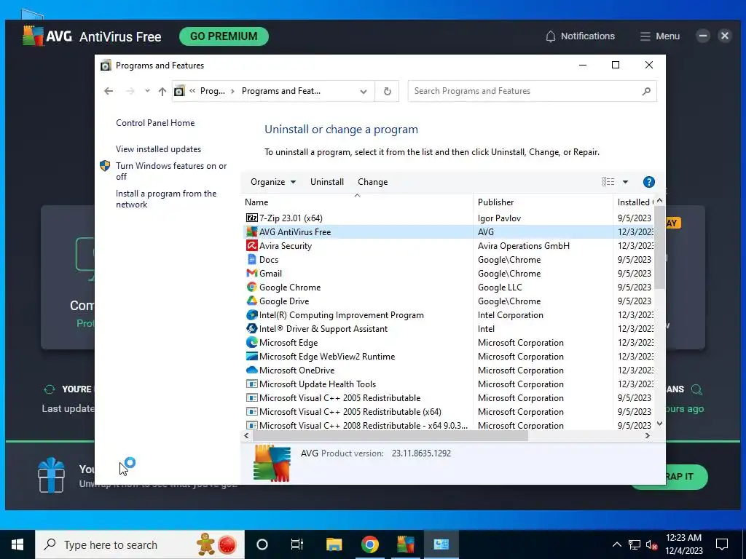Viewport: 746px width, 559px height.
Task: Expand the Organize dropdown
Action: (x=273, y=181)
